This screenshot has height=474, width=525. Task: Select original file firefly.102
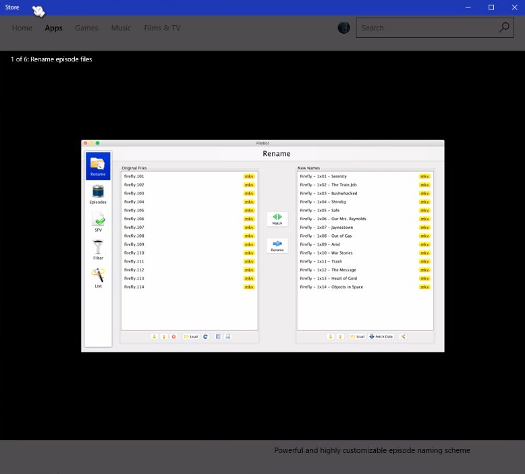click(x=189, y=185)
